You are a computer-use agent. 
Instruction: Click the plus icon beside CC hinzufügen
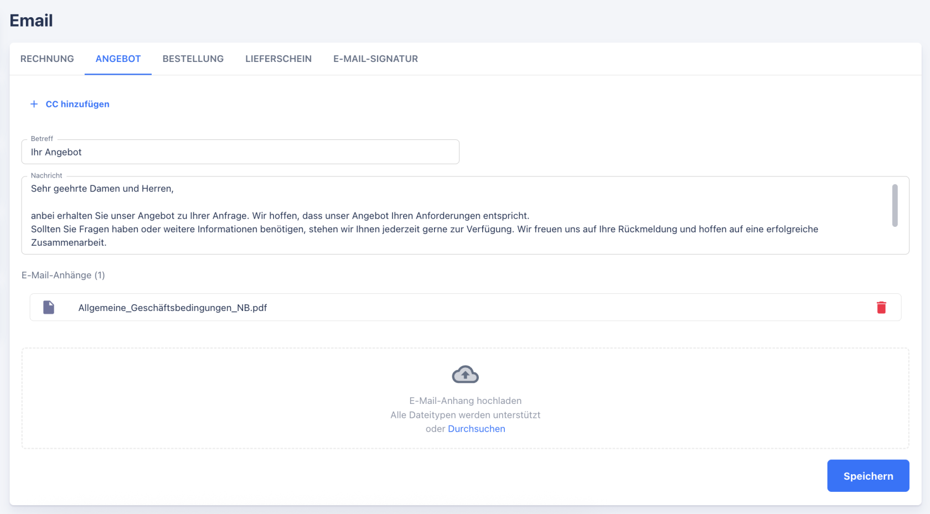tap(34, 104)
